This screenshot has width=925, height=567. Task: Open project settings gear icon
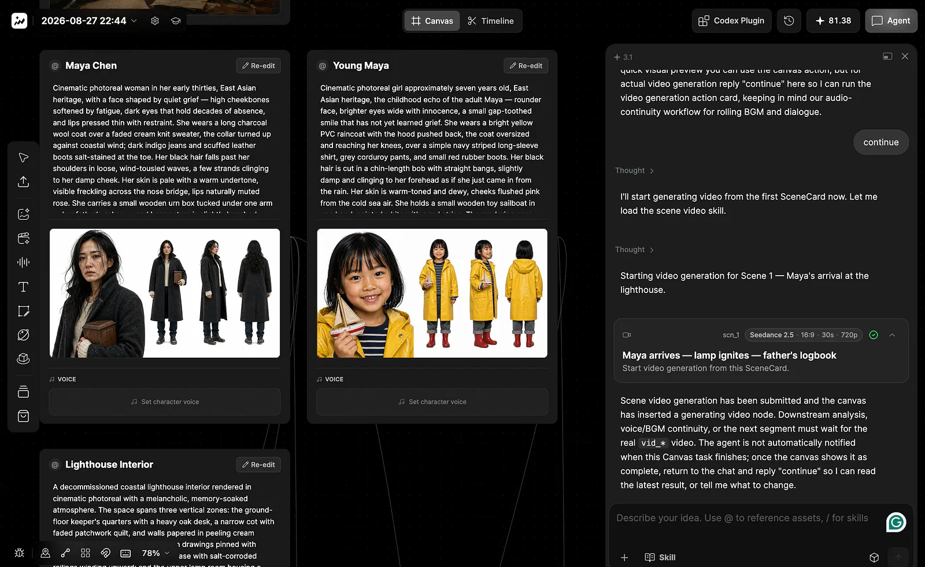[x=155, y=21]
